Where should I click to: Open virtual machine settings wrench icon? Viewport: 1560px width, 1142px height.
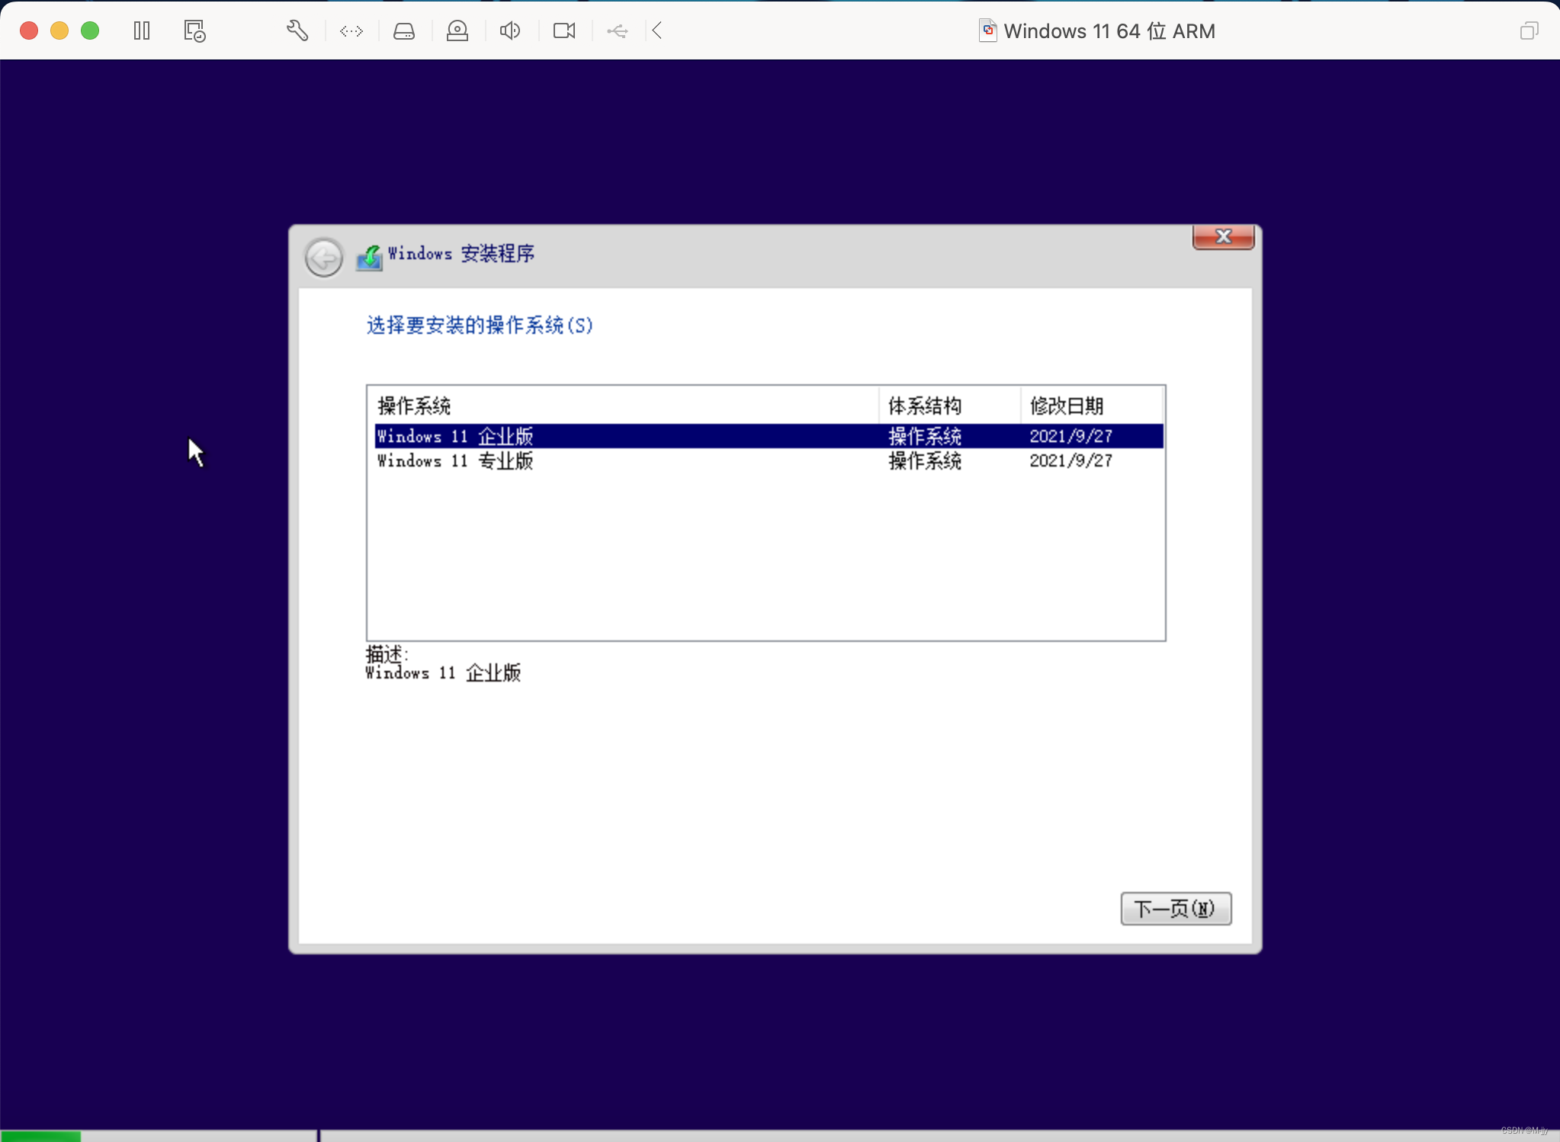pos(297,30)
